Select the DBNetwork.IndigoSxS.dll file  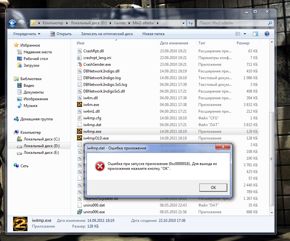(104, 91)
